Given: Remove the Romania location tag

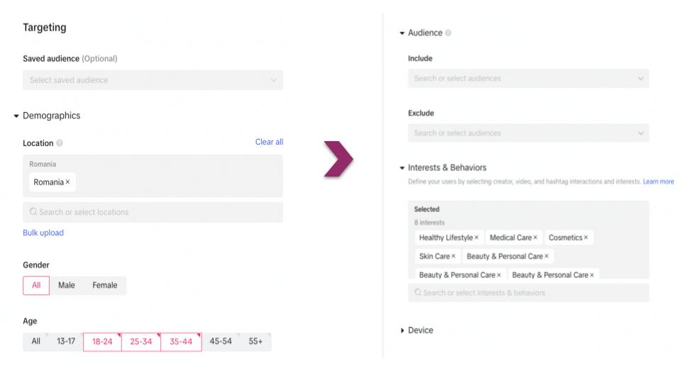Looking at the screenshot, I should pos(68,182).
